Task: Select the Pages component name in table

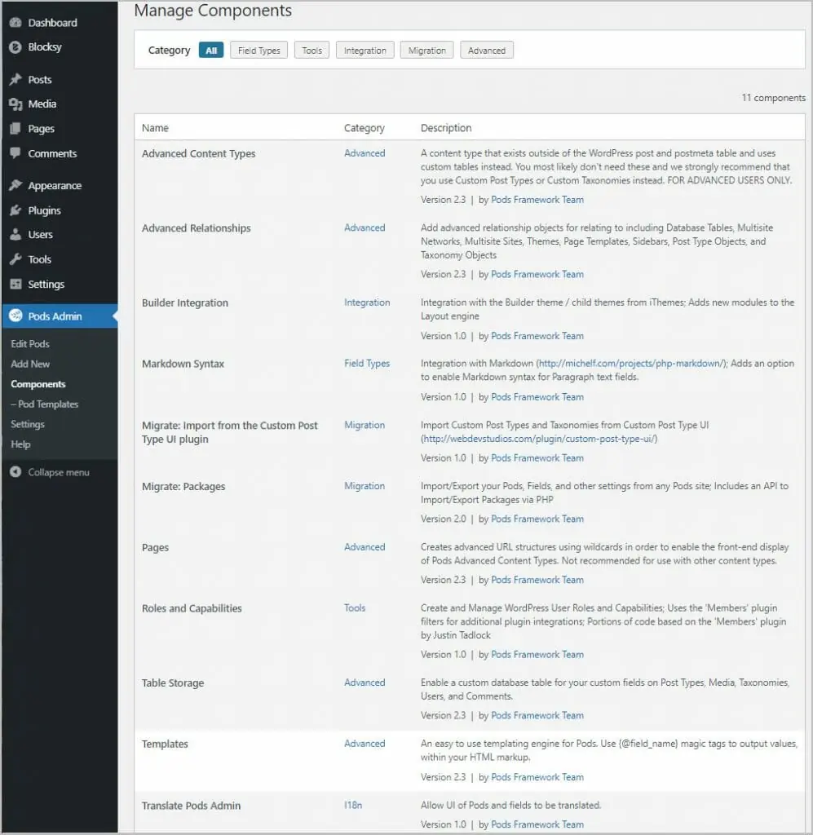Action: 155,547
